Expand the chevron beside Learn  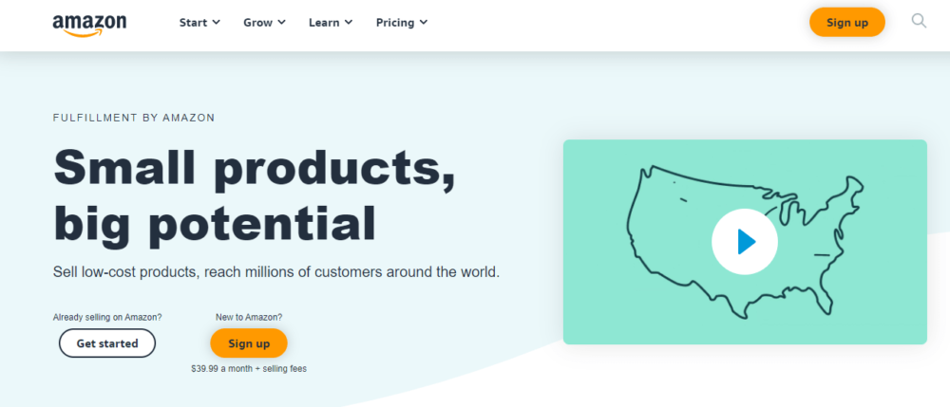tap(349, 22)
